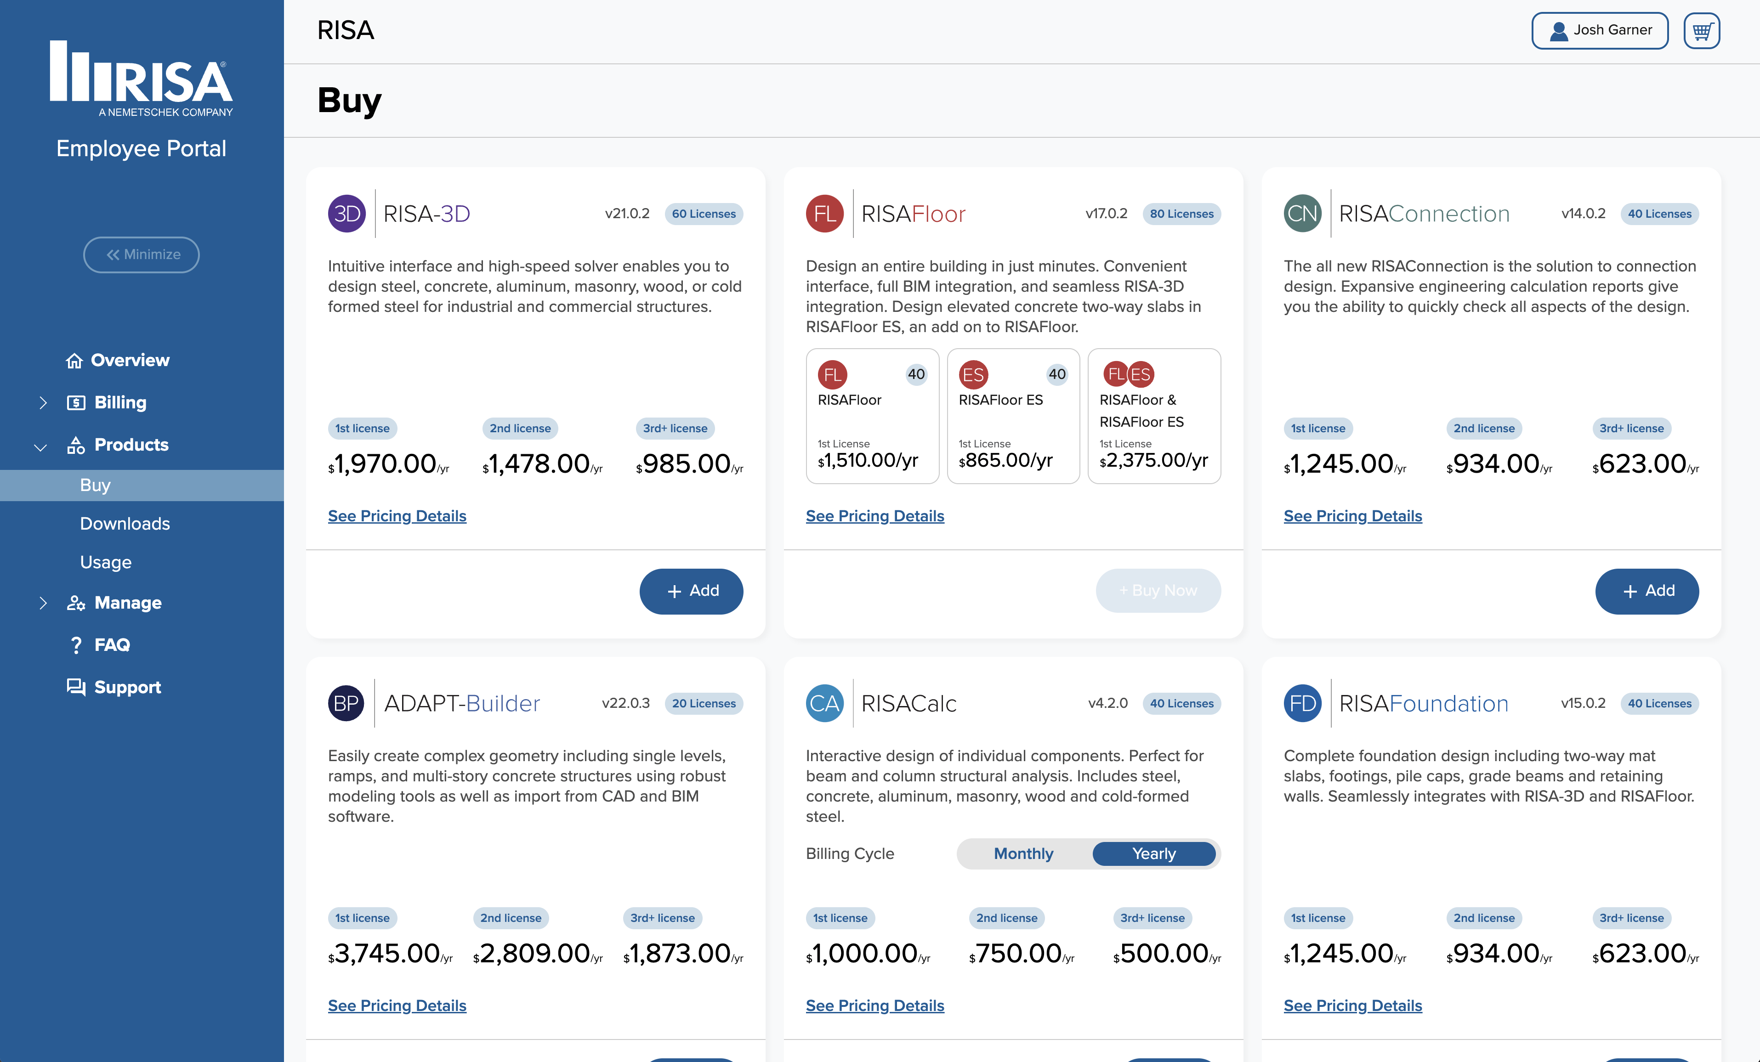Go to the Overview page
The width and height of the screenshot is (1760, 1062).
[130, 361]
